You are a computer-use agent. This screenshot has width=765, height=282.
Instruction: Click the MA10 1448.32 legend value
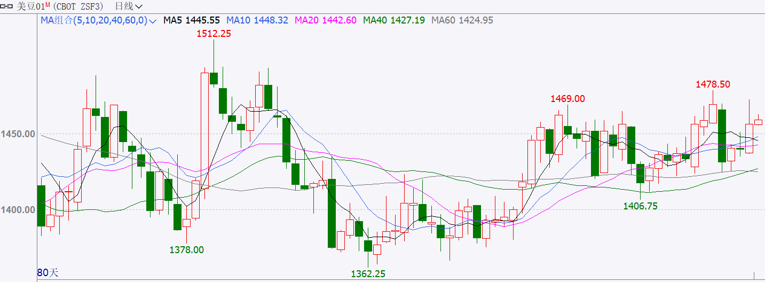pos(257,20)
